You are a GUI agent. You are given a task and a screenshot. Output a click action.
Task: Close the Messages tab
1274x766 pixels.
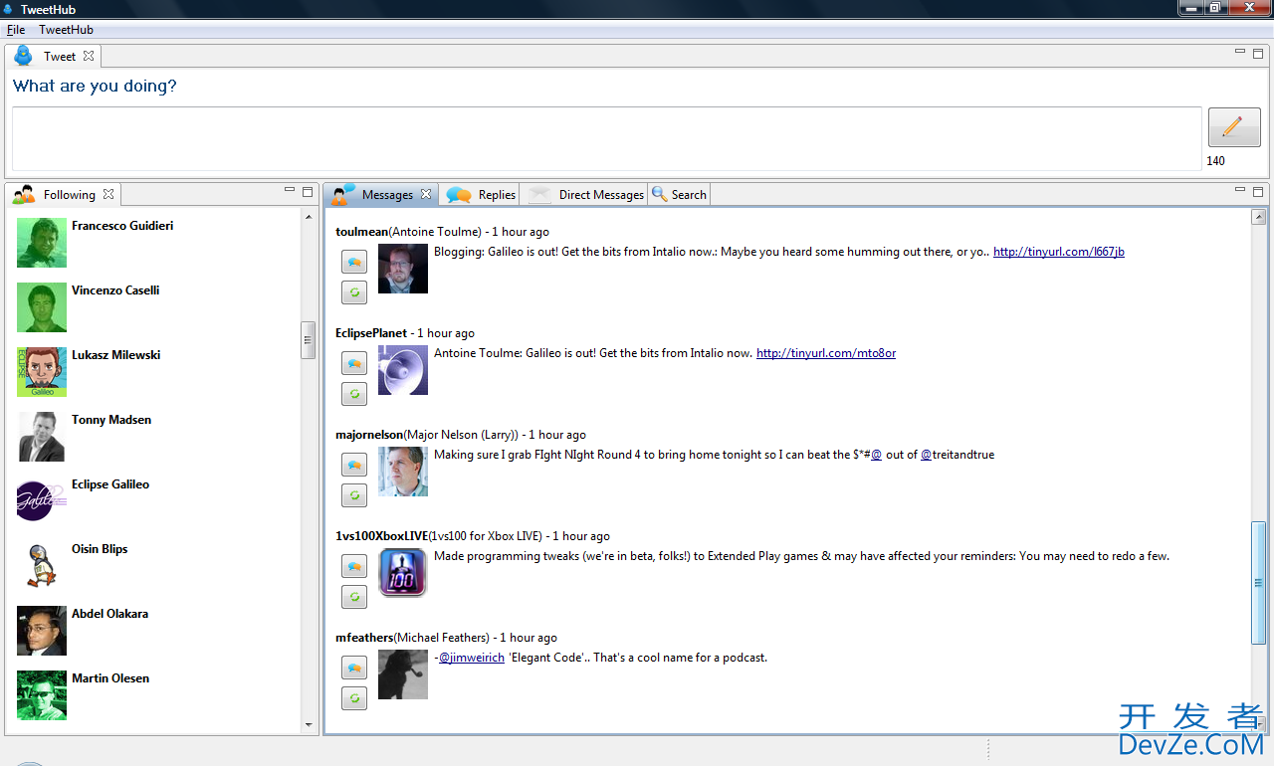coord(426,194)
